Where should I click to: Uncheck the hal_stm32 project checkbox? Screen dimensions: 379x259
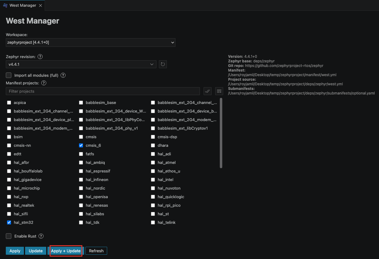[x=9, y=222]
